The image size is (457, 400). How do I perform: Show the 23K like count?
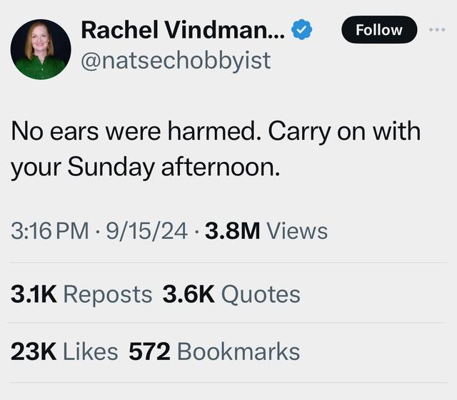pyautogui.click(x=34, y=352)
